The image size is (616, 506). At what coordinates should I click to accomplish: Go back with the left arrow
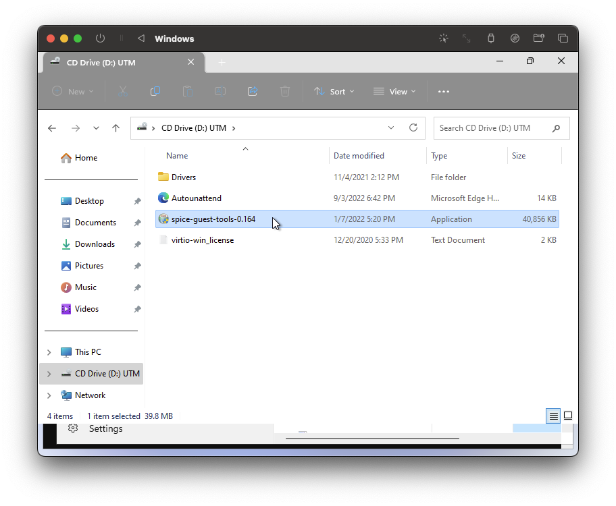click(x=52, y=128)
